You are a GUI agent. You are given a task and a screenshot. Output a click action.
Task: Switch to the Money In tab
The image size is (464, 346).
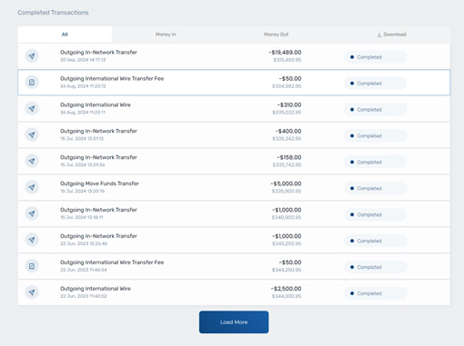pyautogui.click(x=166, y=35)
